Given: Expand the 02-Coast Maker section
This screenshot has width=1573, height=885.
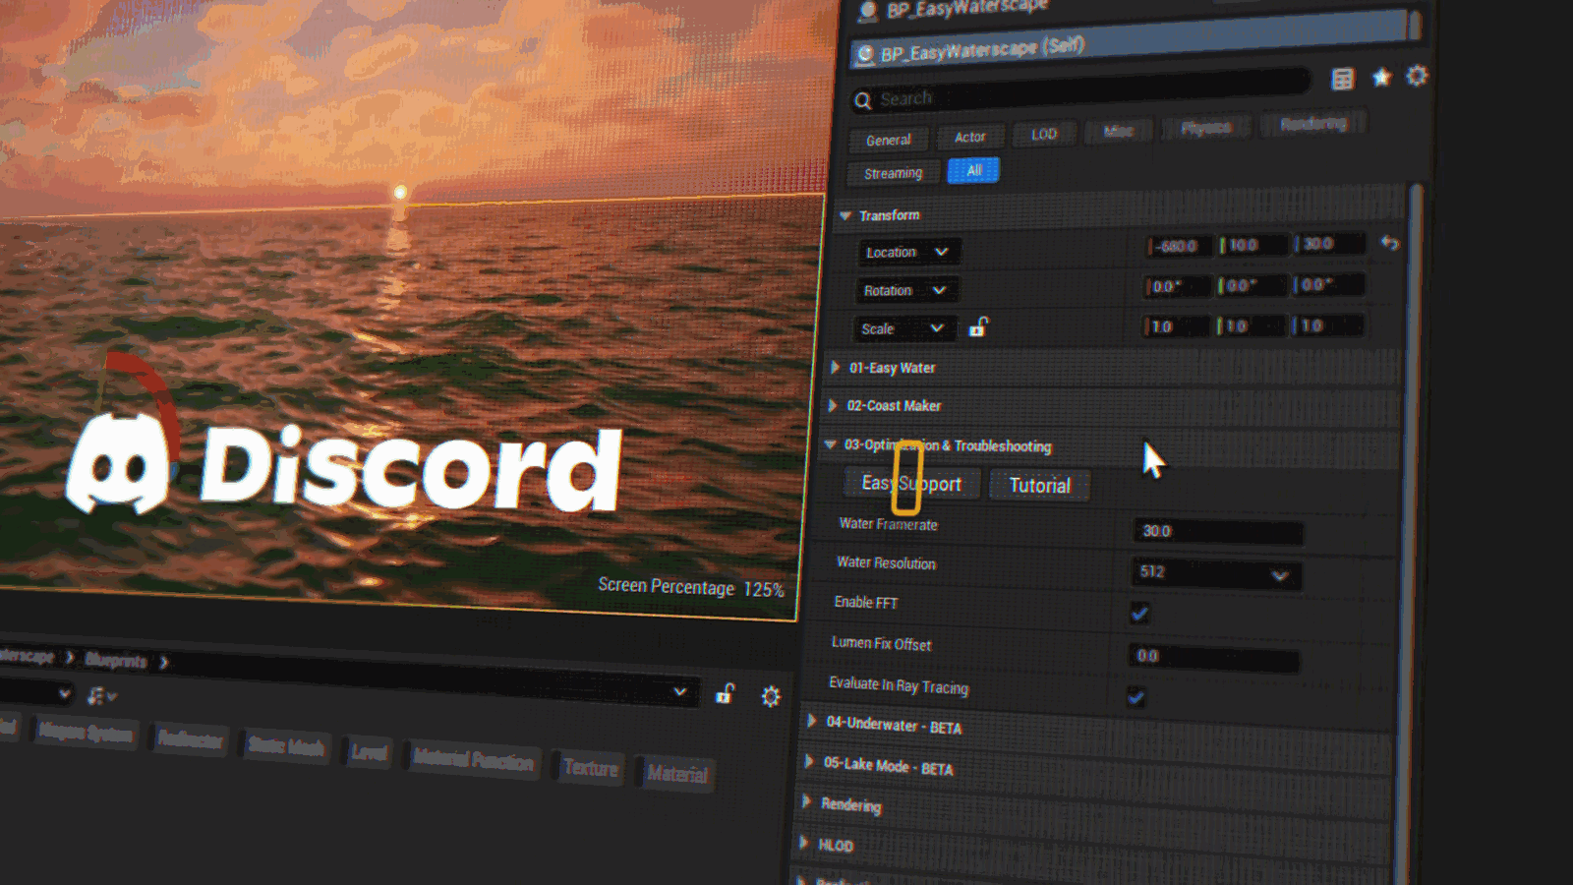Looking at the screenshot, I should click(x=833, y=405).
